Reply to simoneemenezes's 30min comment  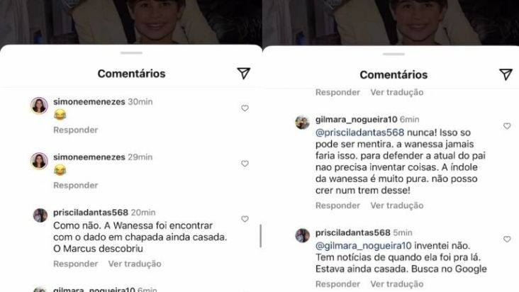75,130
